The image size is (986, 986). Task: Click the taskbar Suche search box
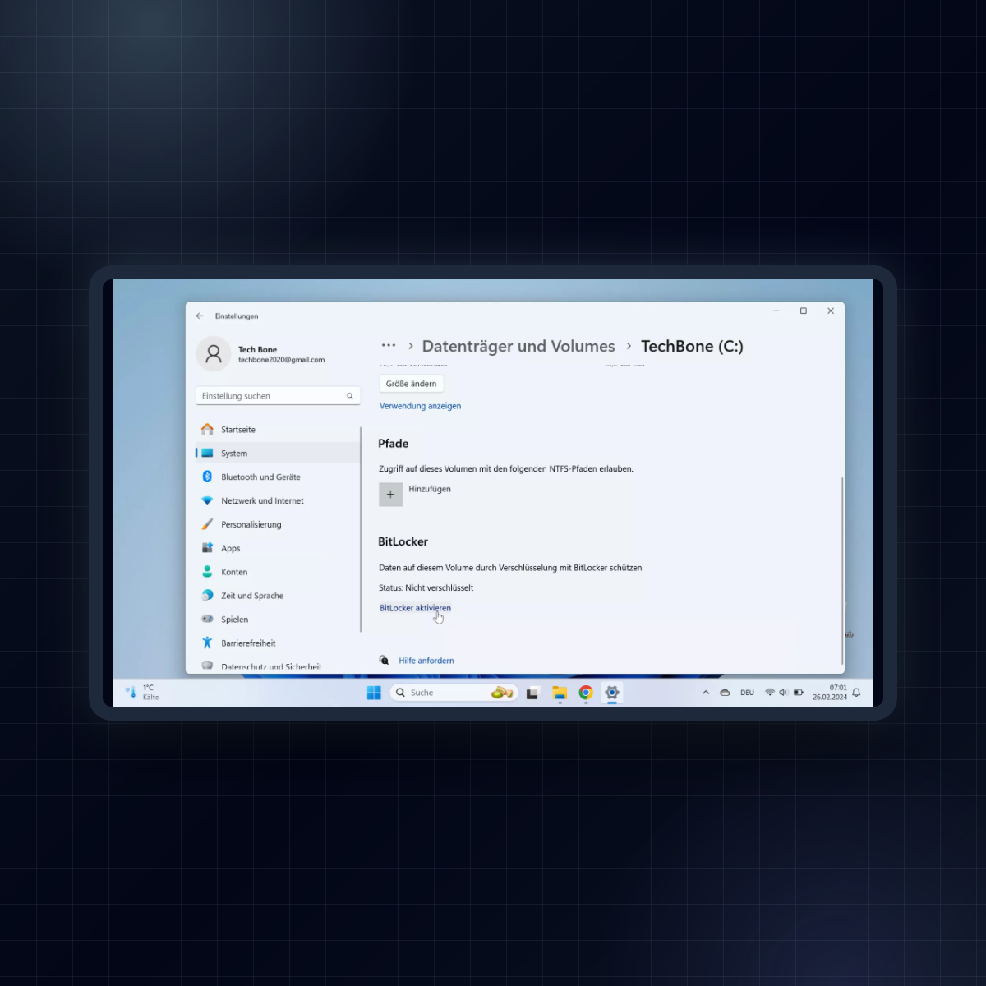click(454, 693)
